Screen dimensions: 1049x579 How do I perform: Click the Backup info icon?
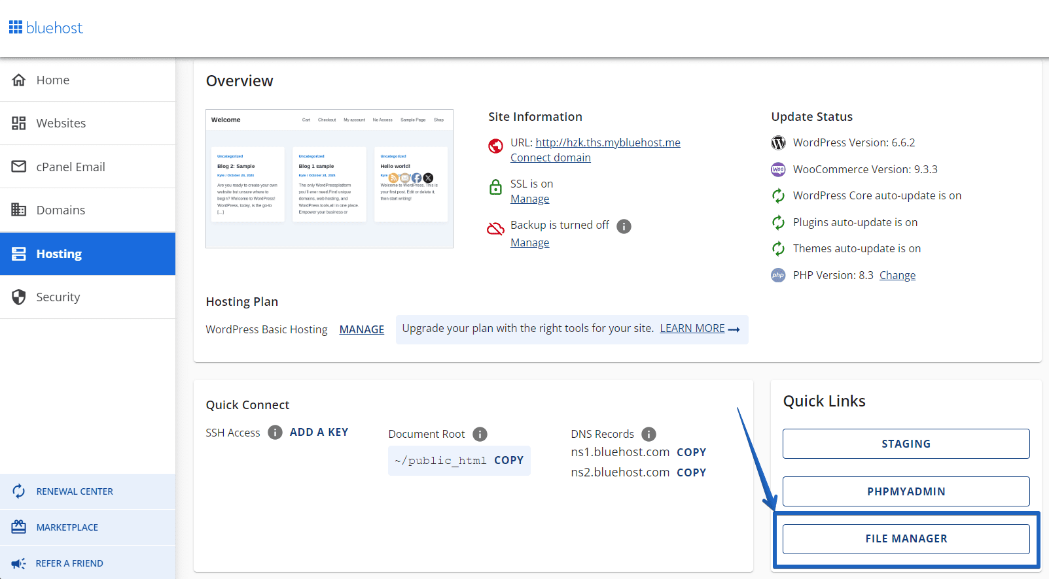[x=624, y=226]
